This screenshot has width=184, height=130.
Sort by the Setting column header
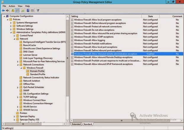106,16
